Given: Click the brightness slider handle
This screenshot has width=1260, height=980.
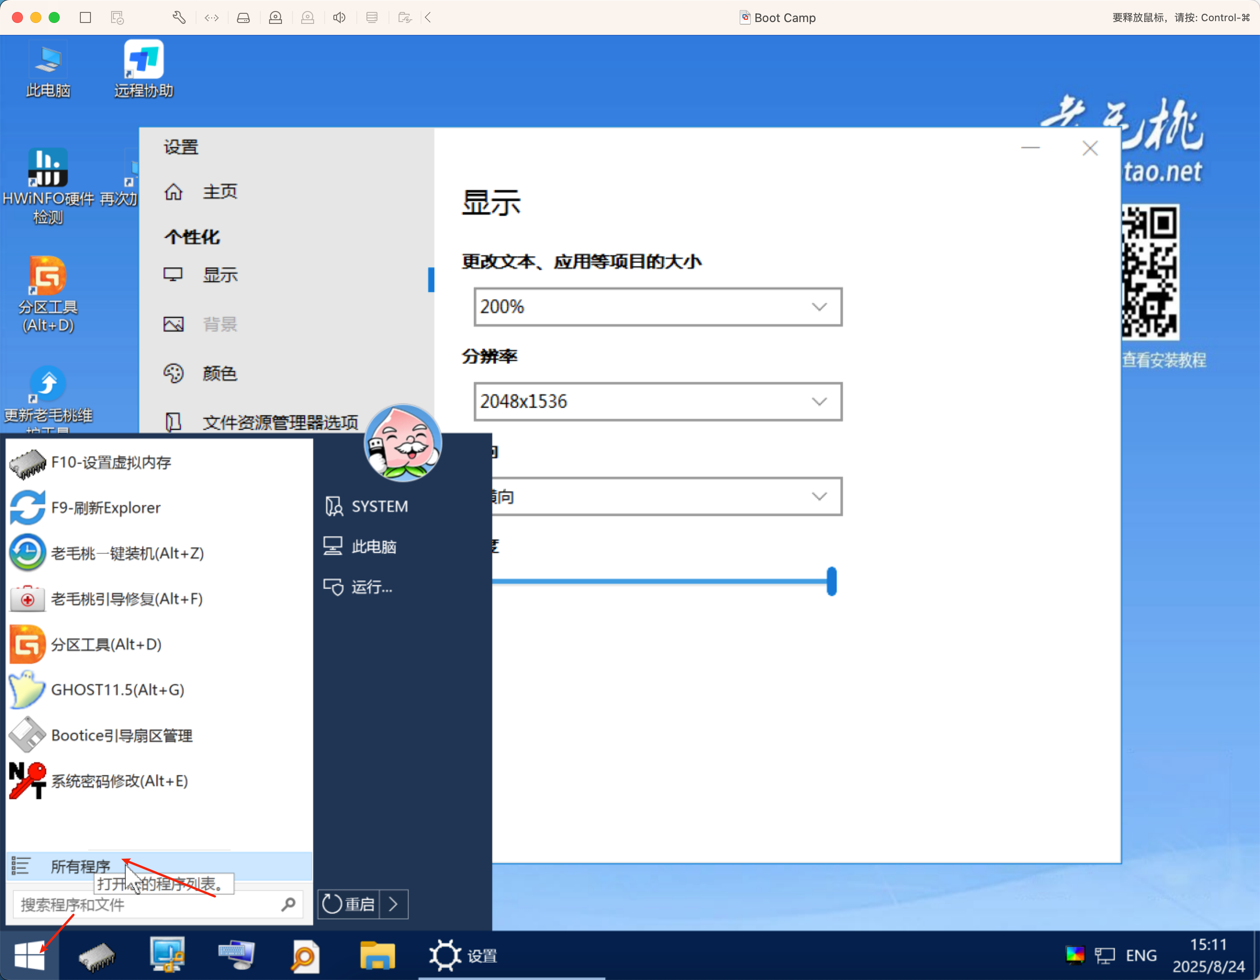Looking at the screenshot, I should coord(831,581).
